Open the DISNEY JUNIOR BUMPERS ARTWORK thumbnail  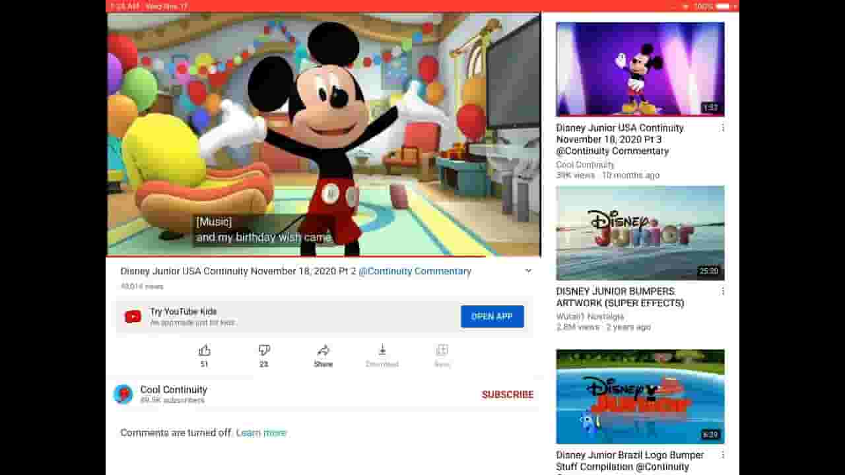[640, 233]
